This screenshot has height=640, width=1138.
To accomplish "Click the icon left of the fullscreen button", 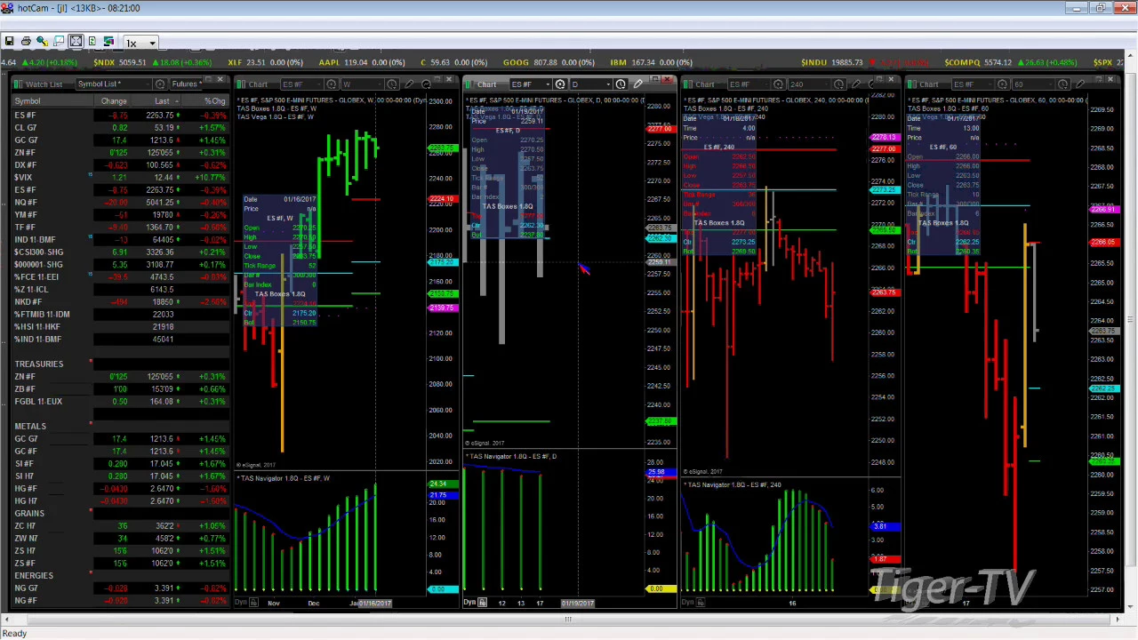I will (x=59, y=42).
